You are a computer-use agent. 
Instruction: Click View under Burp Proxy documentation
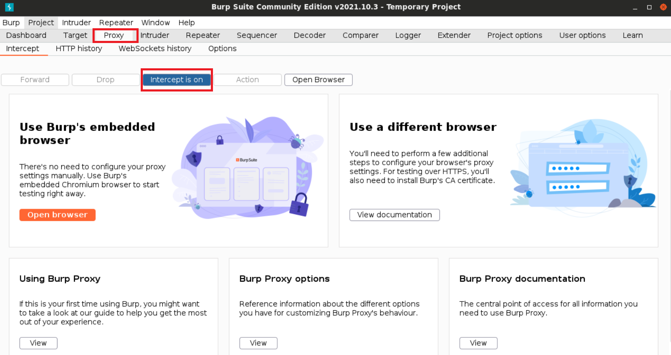point(478,343)
